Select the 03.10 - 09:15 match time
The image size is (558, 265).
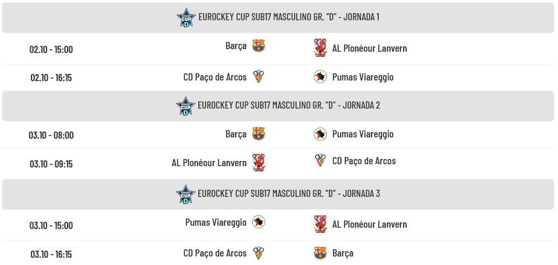51,164
